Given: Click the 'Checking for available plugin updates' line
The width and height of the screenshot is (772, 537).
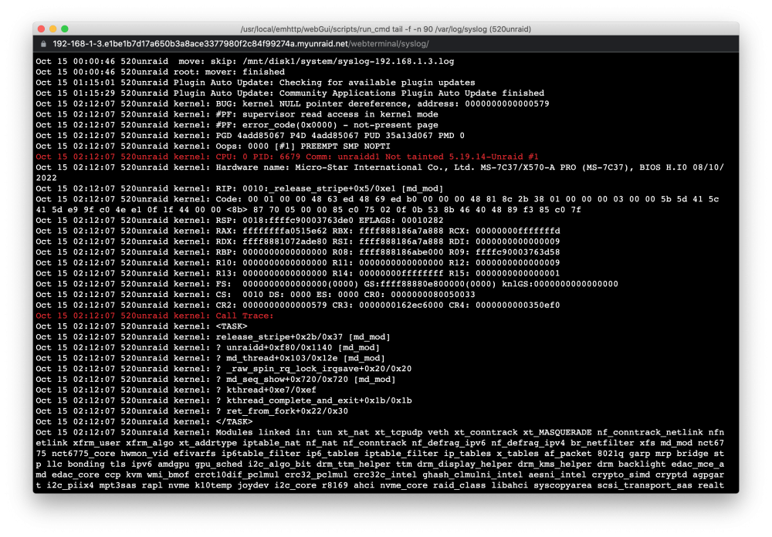Looking at the screenshot, I should tap(256, 83).
